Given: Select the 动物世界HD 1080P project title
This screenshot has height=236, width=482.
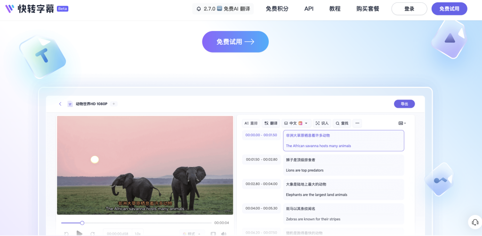Looking at the screenshot, I should pyautogui.click(x=92, y=104).
